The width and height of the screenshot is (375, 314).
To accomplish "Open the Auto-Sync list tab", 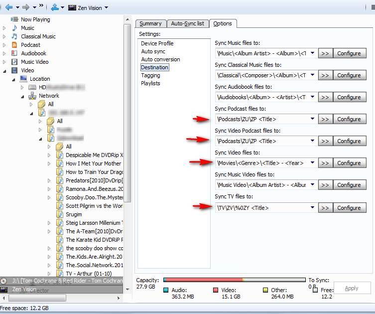I will pyautogui.click(x=187, y=23).
